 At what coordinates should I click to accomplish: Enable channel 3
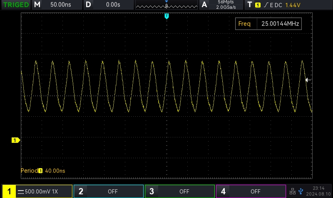[180, 191]
